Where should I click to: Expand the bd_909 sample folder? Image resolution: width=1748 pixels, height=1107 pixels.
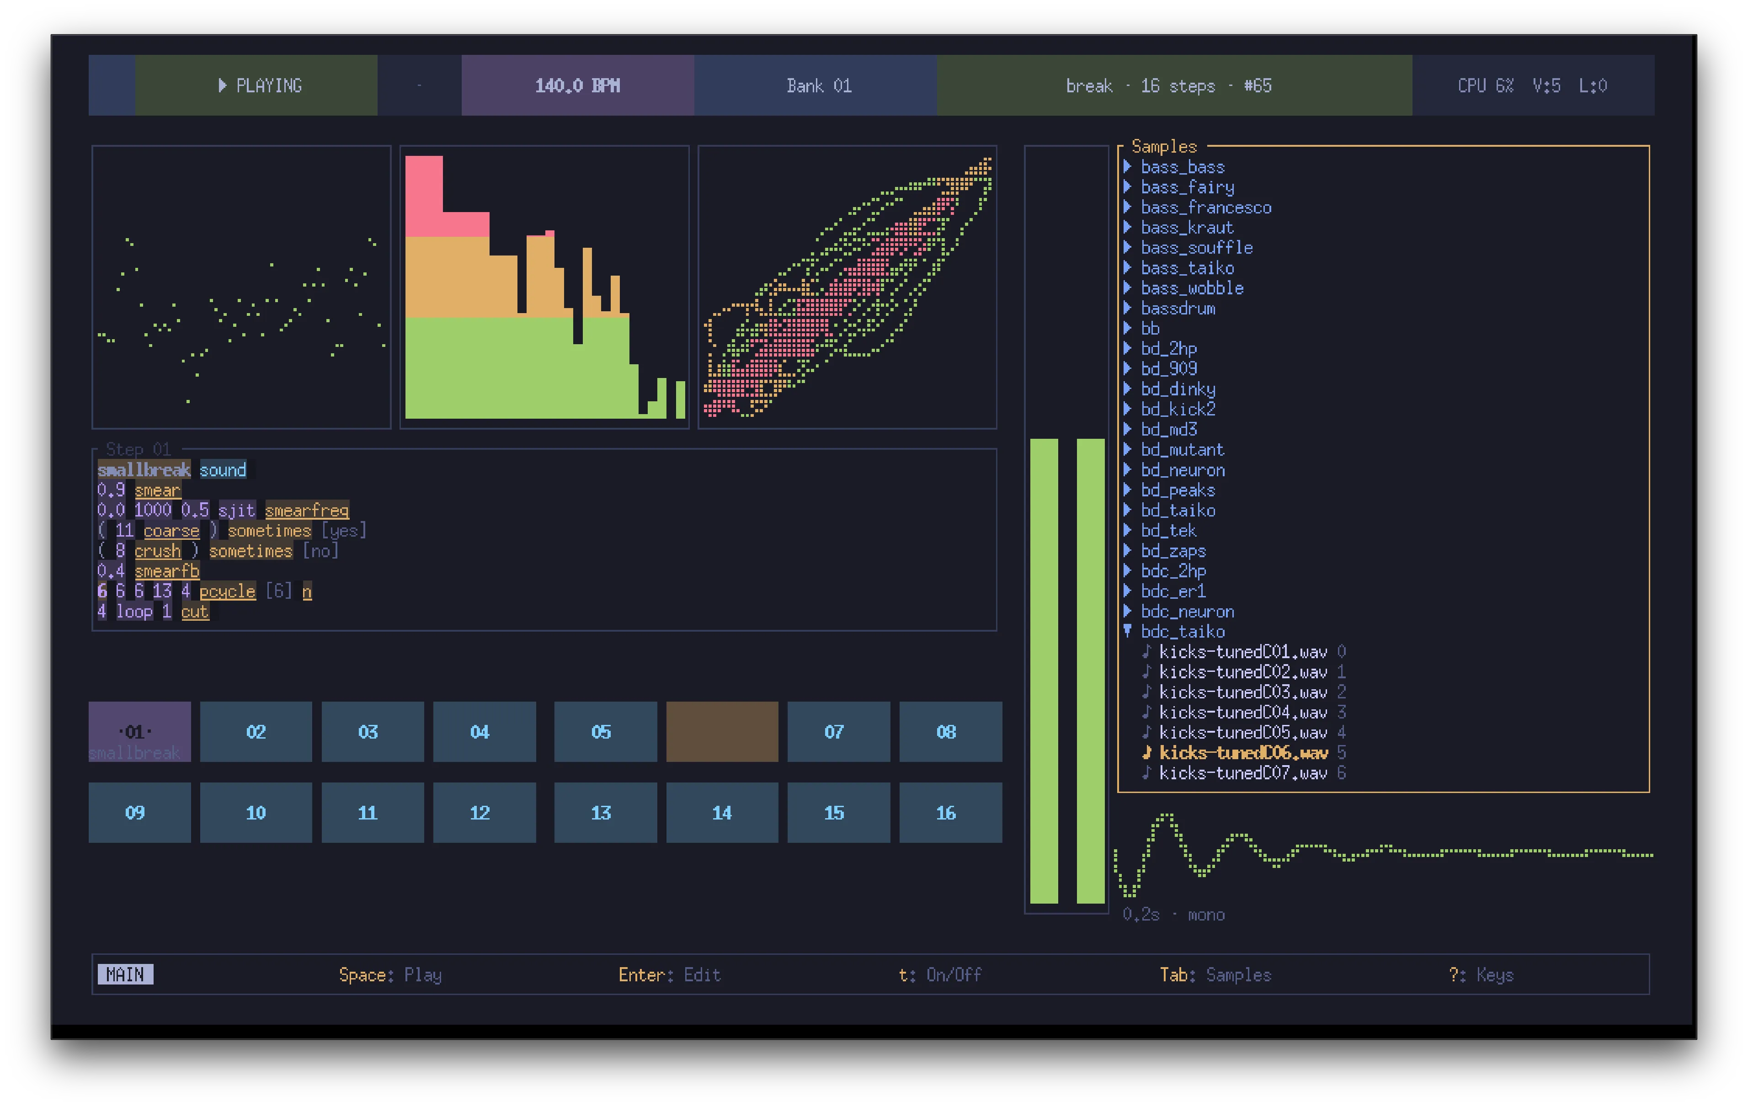click(1127, 369)
